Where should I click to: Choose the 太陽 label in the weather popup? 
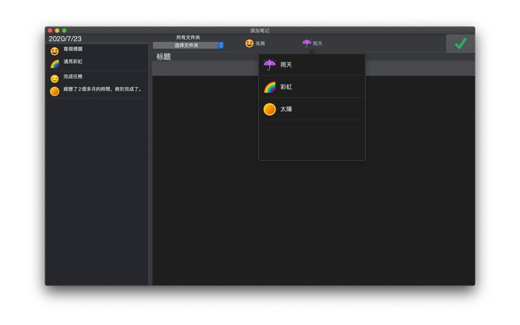coord(286,109)
